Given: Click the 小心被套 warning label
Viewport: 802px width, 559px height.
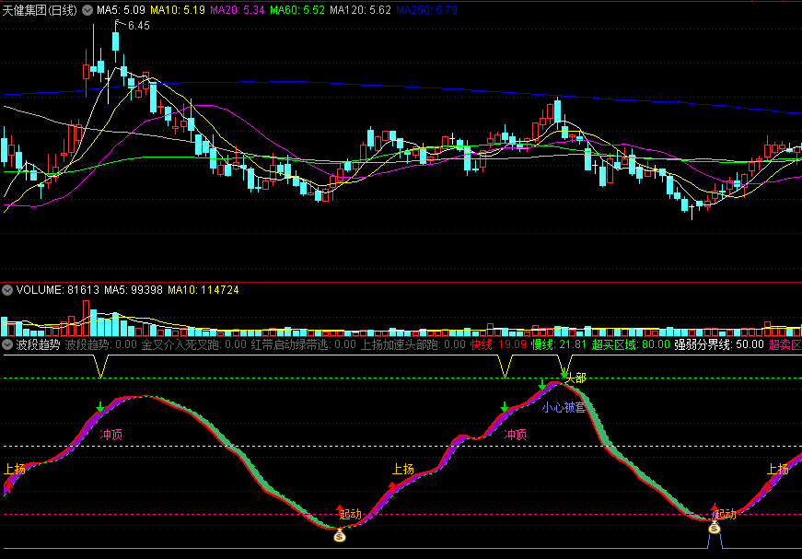Looking at the screenshot, I should point(564,408).
